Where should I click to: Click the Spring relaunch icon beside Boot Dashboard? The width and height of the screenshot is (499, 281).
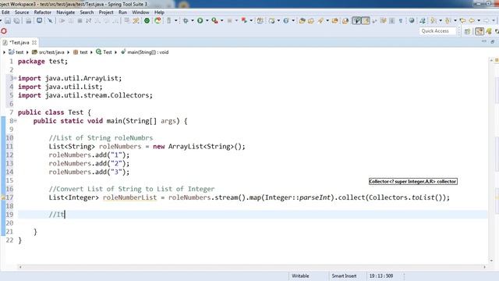click(x=157, y=21)
